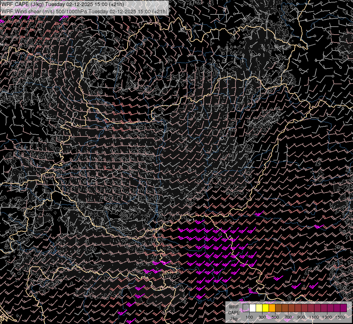Click the 'WRF CAPE (J/kg)' title line
The height and width of the screenshot is (324, 353).
63,4
